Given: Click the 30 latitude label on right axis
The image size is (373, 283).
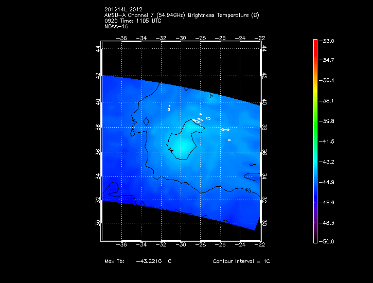Looking at the screenshot, I should [x=264, y=223].
